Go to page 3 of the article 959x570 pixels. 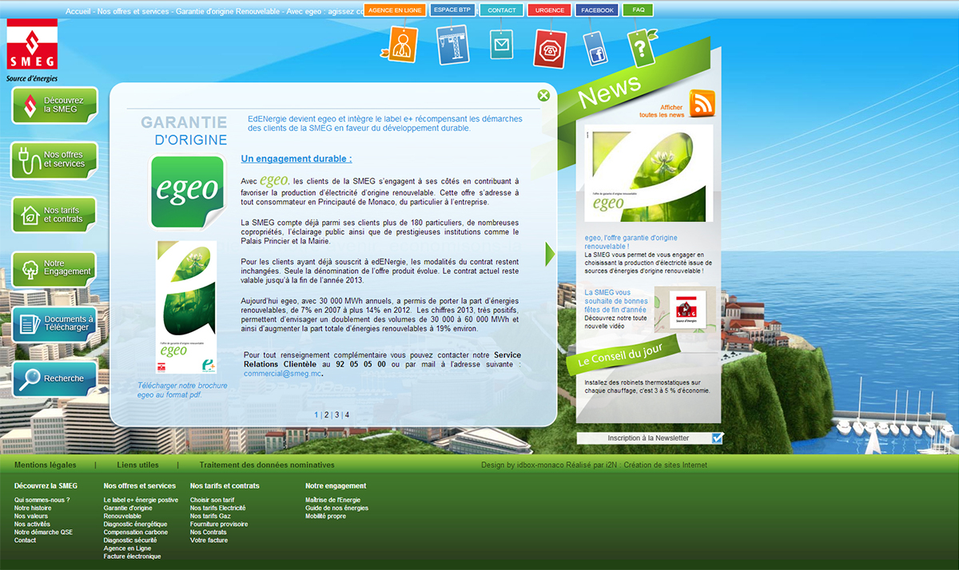coord(337,415)
